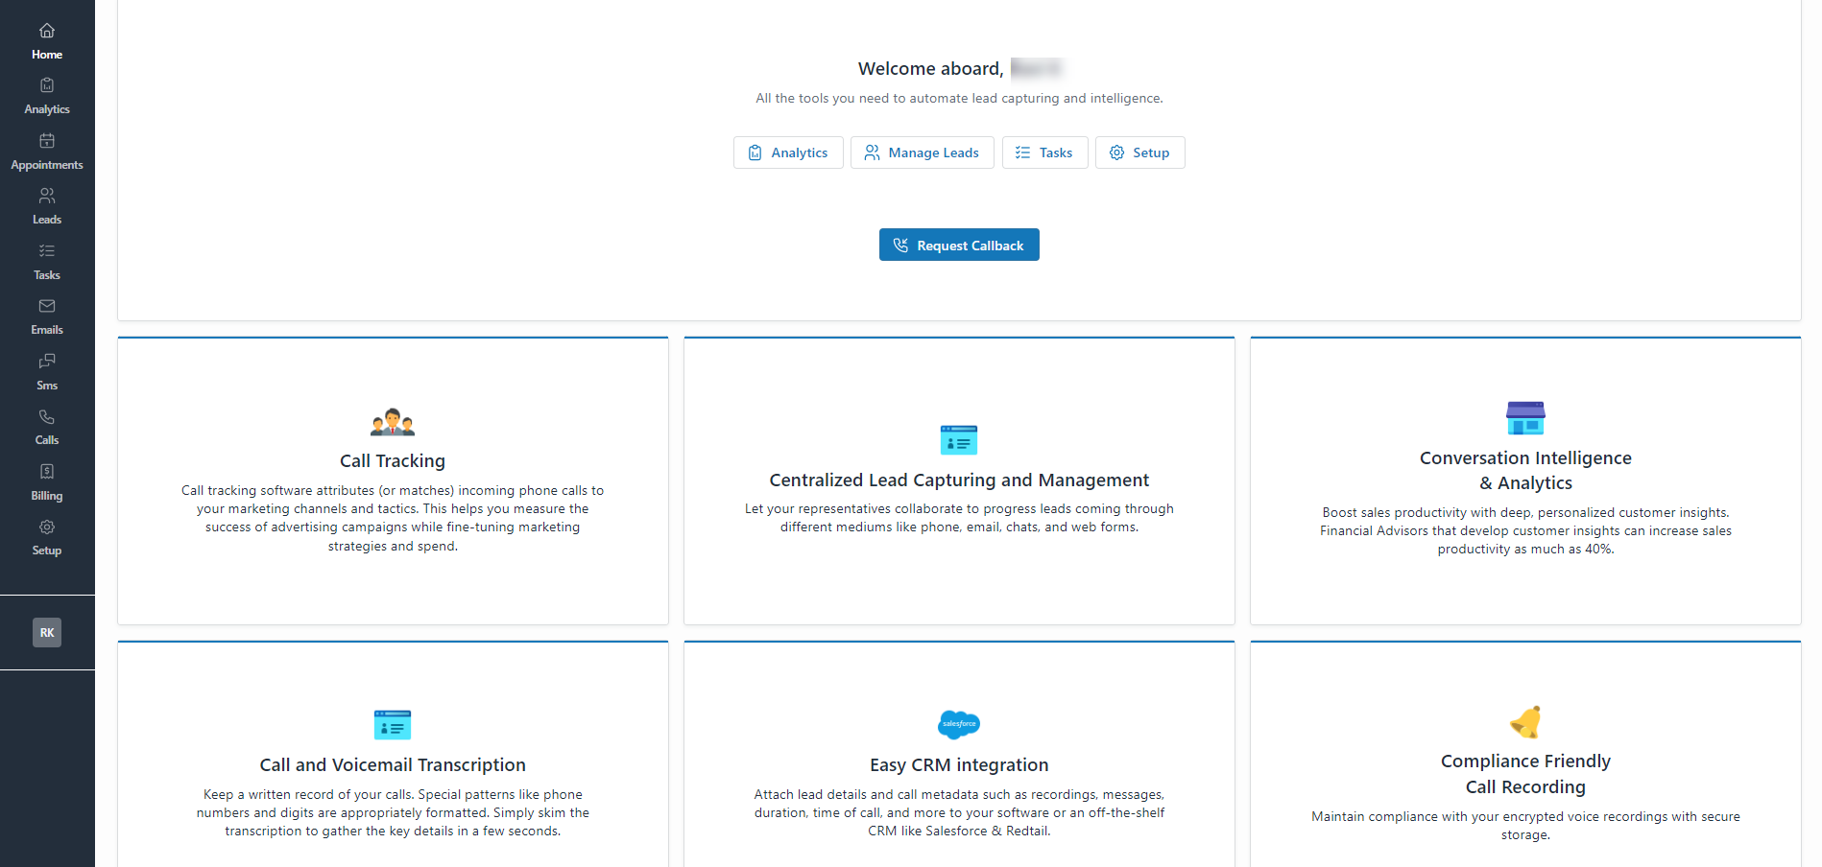Click the Request Callback button

click(x=959, y=245)
